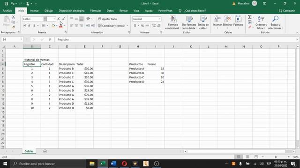The image size is (300, 168).
Task: Open the Fórmulas tab
Action: pos(96,11)
